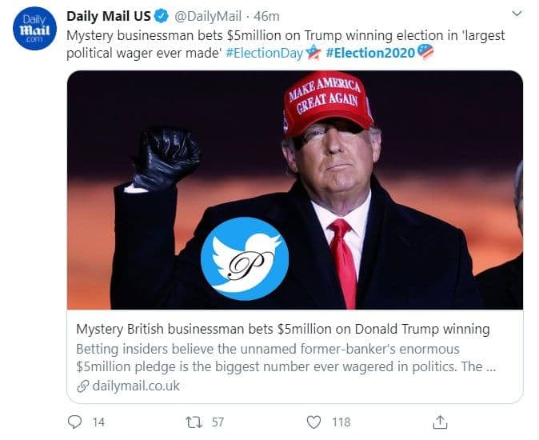Image resolution: width=539 pixels, height=440 pixels.
Task: Click the 57 retweet count
Action: coord(218,422)
